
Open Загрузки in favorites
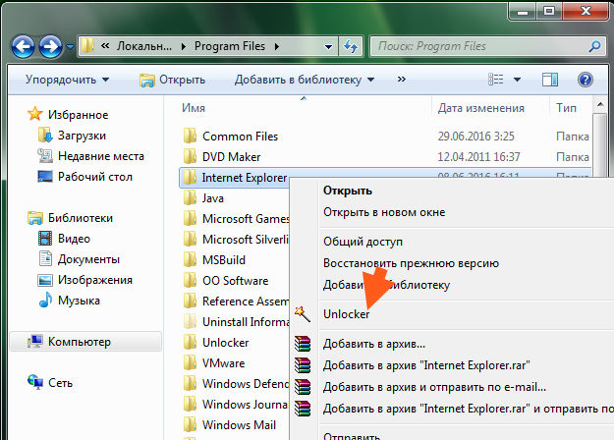point(82,136)
